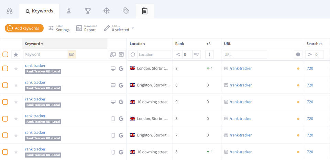Image resolution: width=330 pixels, height=160 pixels.
Task: Open the rank change direction filter
Action: (210, 54)
